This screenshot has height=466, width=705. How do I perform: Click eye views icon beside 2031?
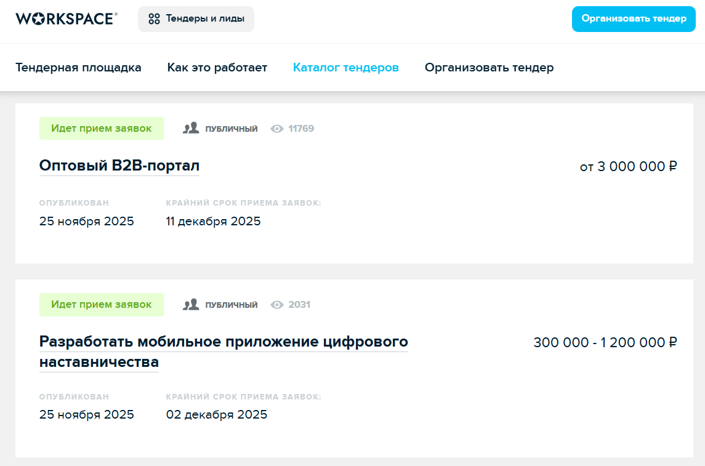[277, 305]
